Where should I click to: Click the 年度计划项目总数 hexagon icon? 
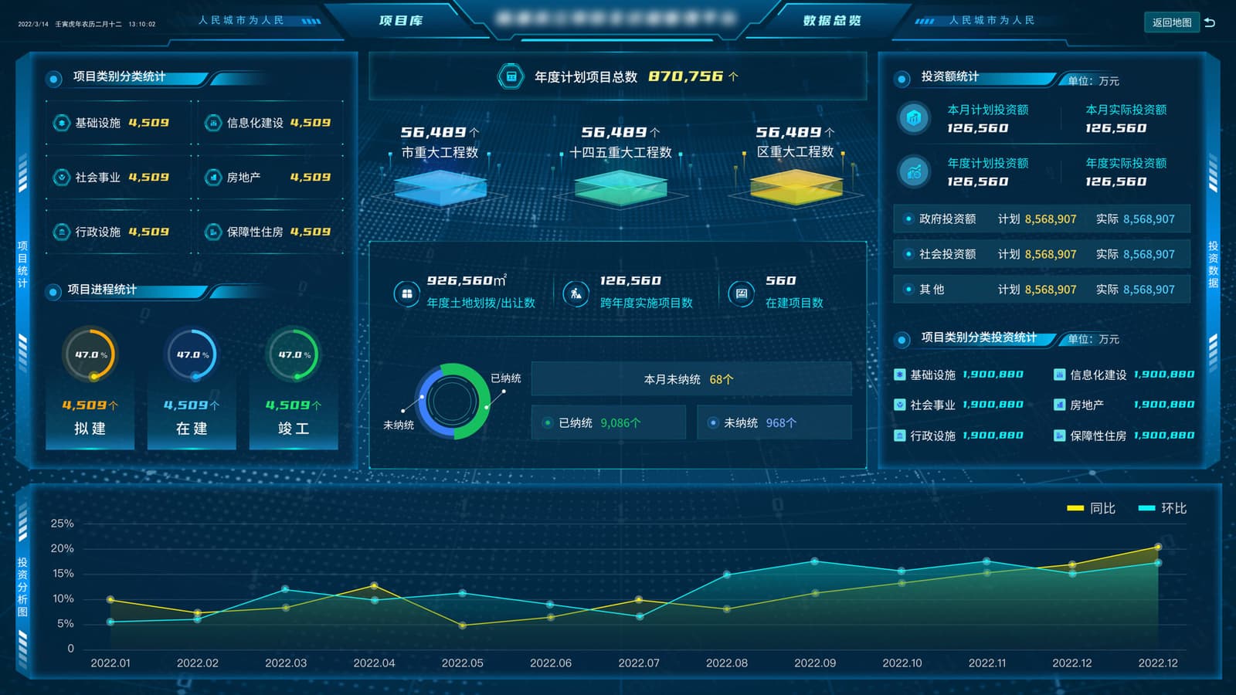[511, 76]
